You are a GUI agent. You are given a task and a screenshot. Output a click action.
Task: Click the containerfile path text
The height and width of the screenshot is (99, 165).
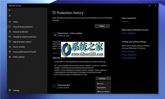[80, 62]
